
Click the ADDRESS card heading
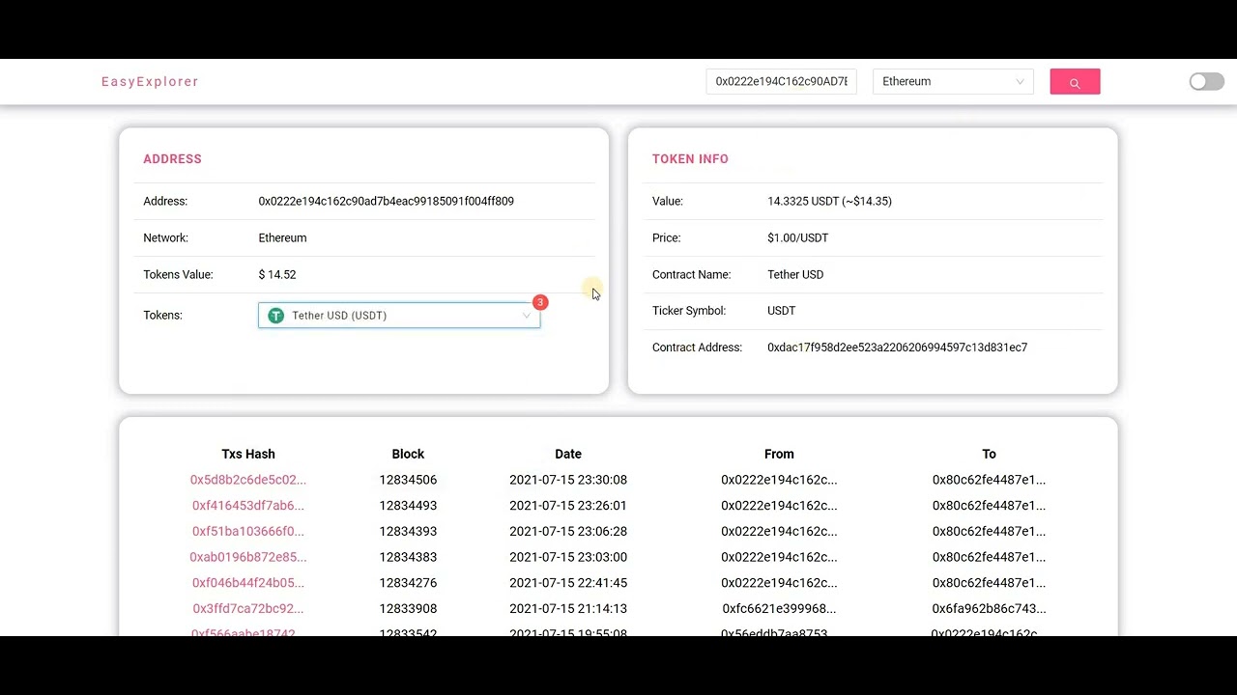pyautogui.click(x=172, y=159)
